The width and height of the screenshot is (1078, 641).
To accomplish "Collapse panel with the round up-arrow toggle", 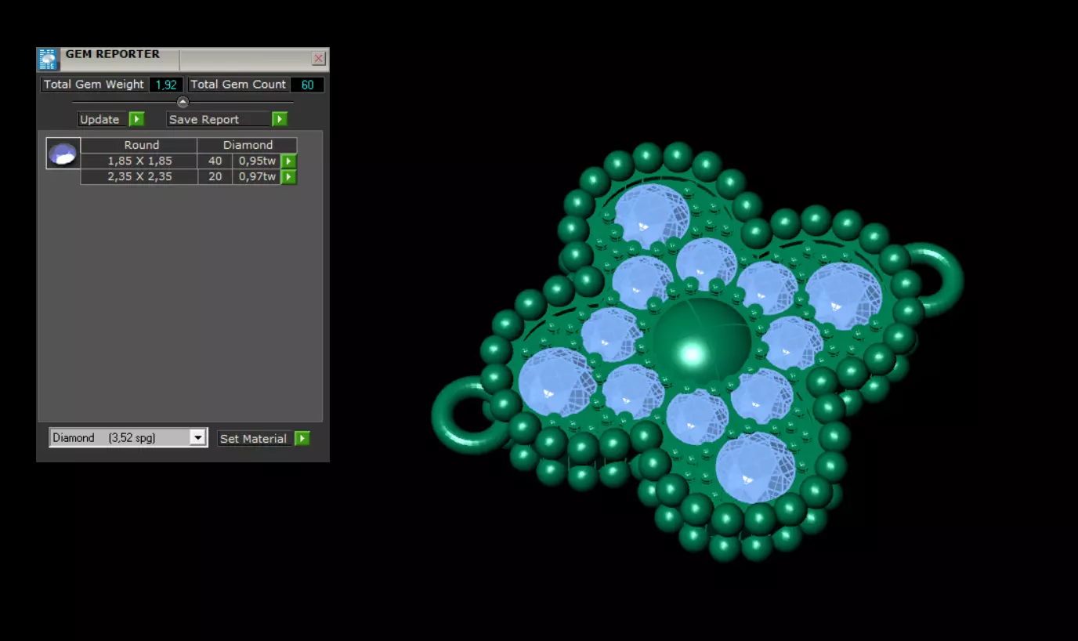I will click(183, 102).
